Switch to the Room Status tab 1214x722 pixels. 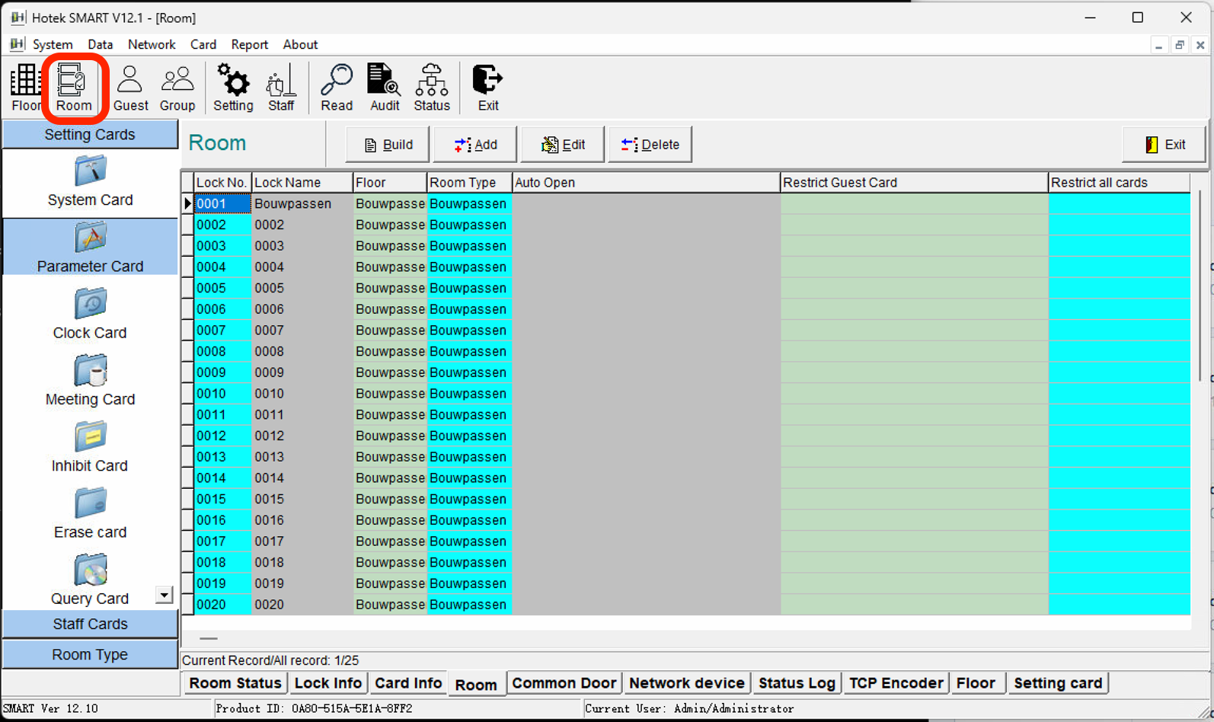click(235, 683)
